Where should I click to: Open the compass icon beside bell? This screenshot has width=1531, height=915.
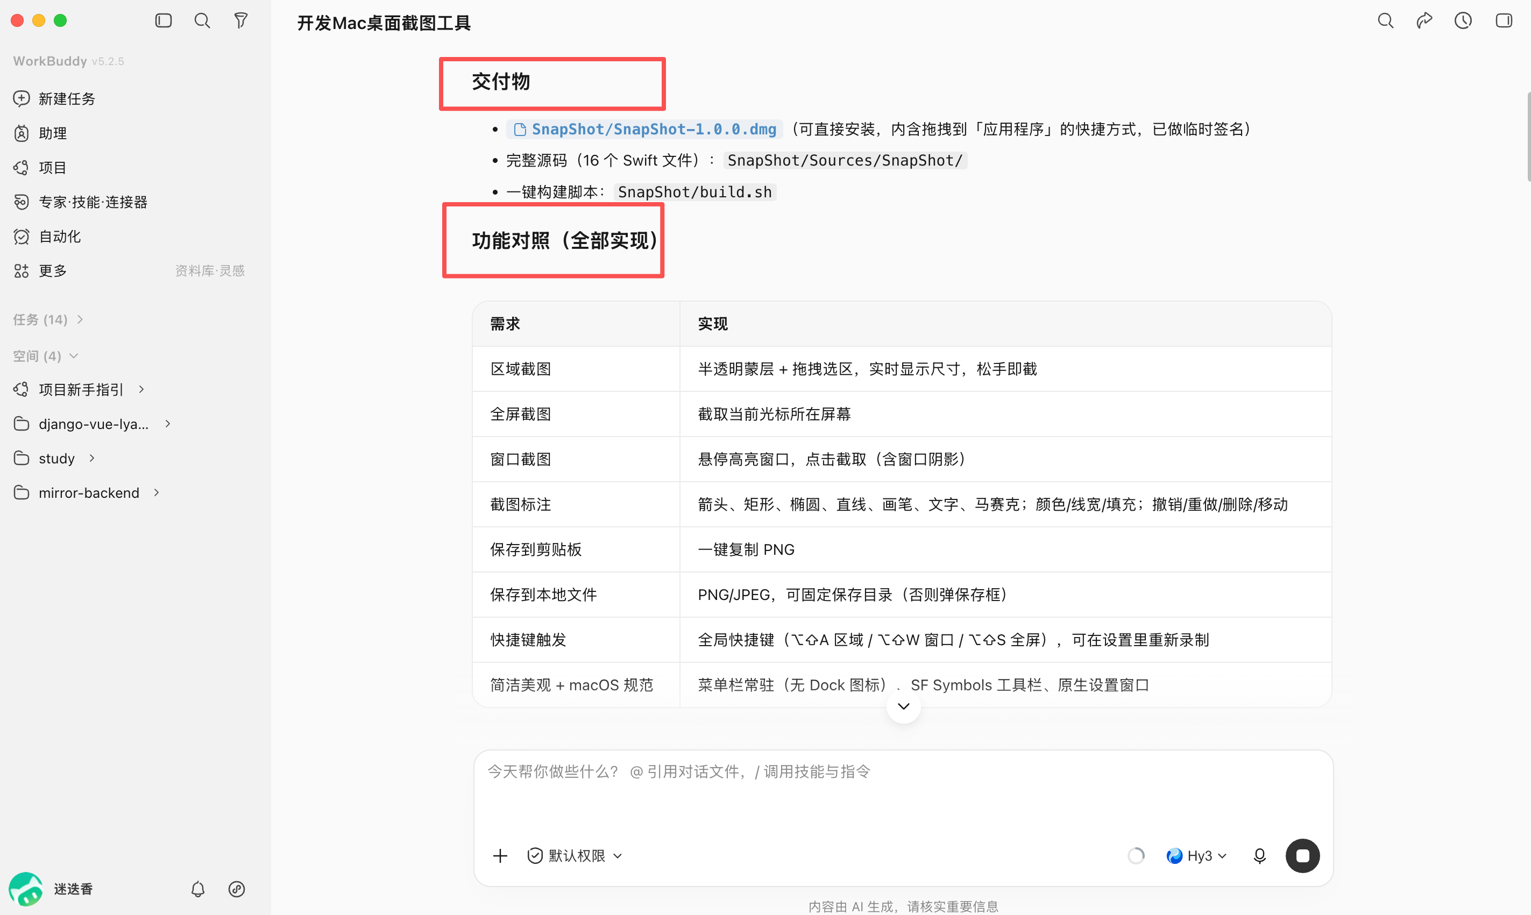(237, 889)
